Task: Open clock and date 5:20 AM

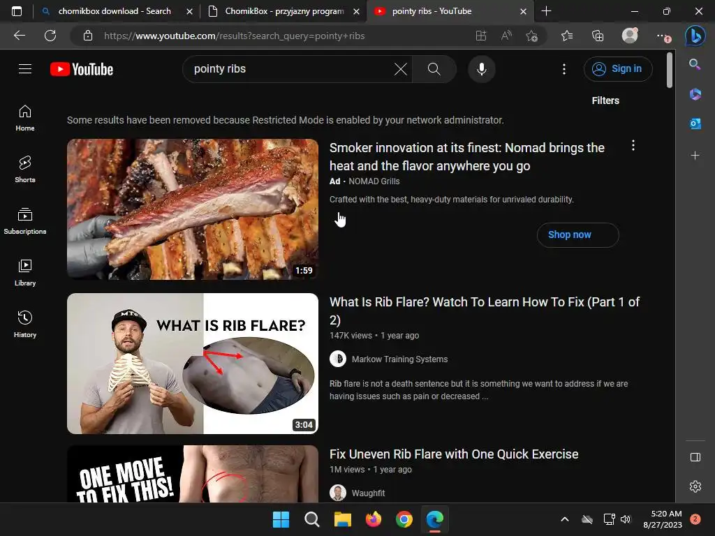Action: (x=663, y=519)
